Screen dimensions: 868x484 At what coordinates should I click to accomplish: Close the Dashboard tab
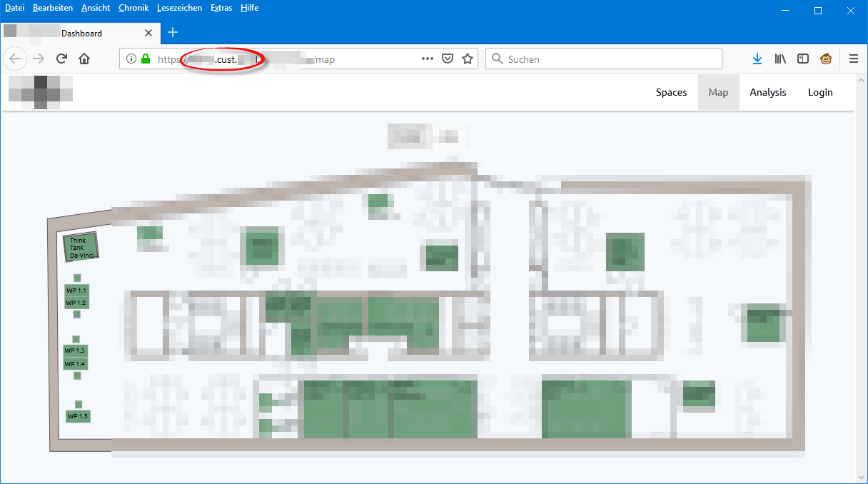148,33
